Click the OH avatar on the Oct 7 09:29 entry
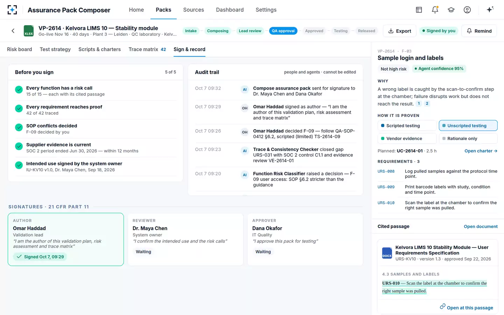 245,108
